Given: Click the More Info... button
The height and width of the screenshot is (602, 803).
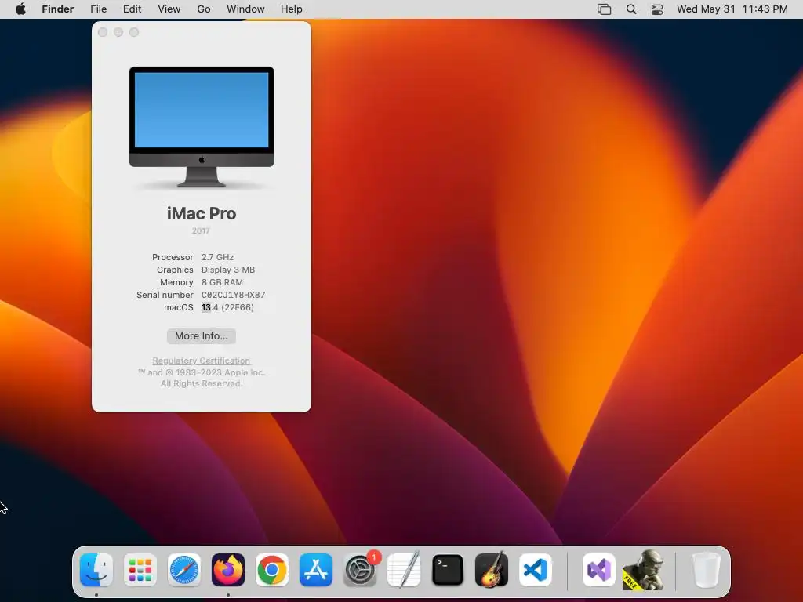Looking at the screenshot, I should coord(202,336).
